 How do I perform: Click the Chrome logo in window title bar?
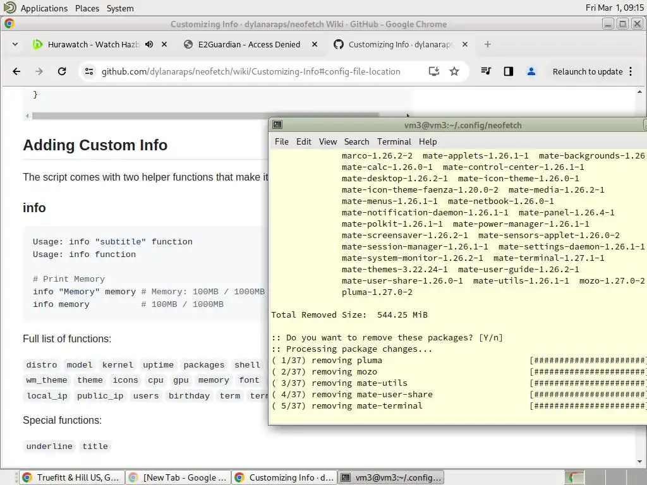point(9,24)
